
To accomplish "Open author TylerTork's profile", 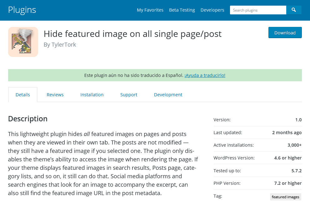I will point(64,45).
